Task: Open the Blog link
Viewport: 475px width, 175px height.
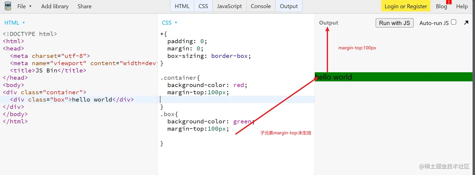Action: 441,6
